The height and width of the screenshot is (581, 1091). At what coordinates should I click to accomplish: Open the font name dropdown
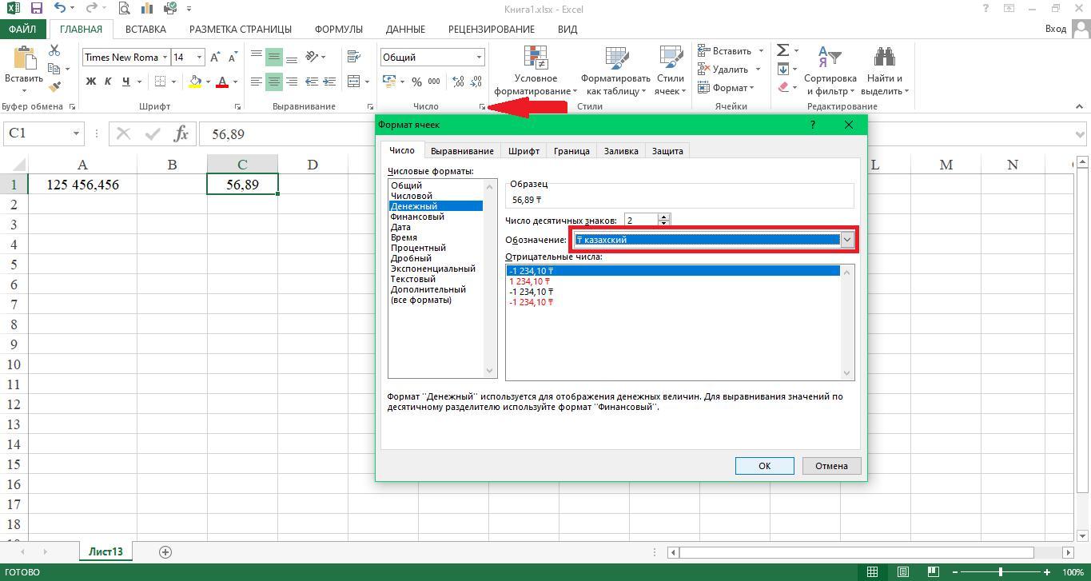(165, 58)
